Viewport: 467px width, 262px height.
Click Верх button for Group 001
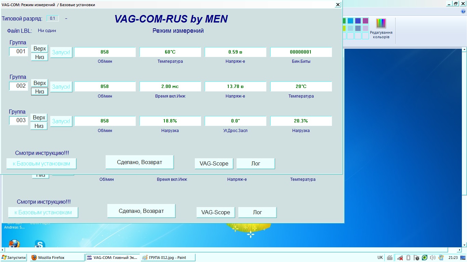coord(40,49)
